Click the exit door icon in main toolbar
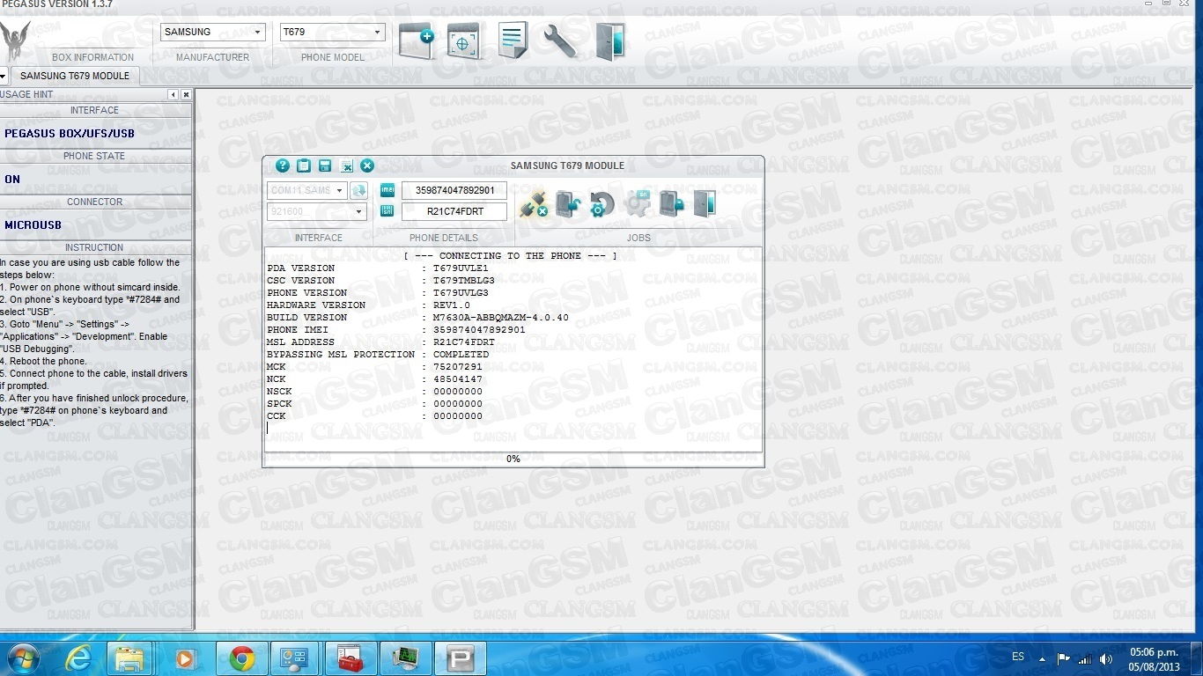This screenshot has width=1203, height=676. [x=609, y=40]
